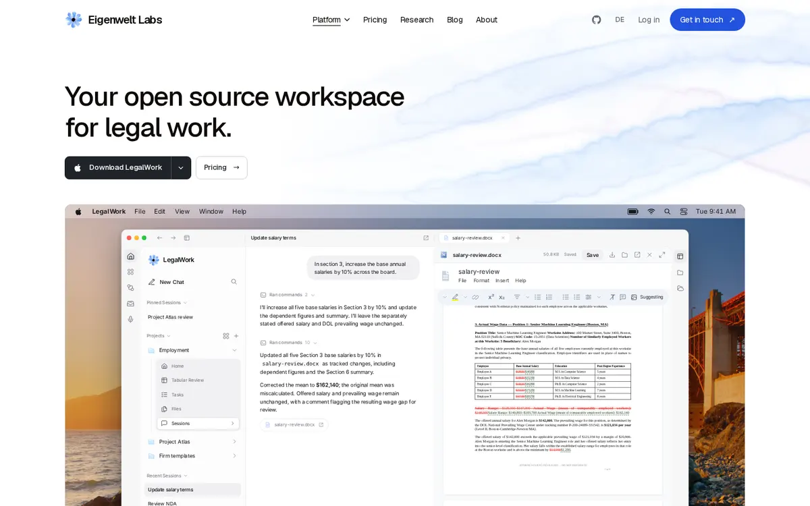Click the insert link icon in the editor toolbar
This screenshot has width=810, height=506.
(x=475, y=297)
